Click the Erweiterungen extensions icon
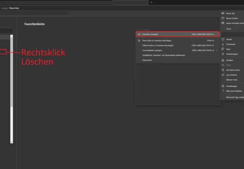The image size is (244, 169). click(x=223, y=54)
